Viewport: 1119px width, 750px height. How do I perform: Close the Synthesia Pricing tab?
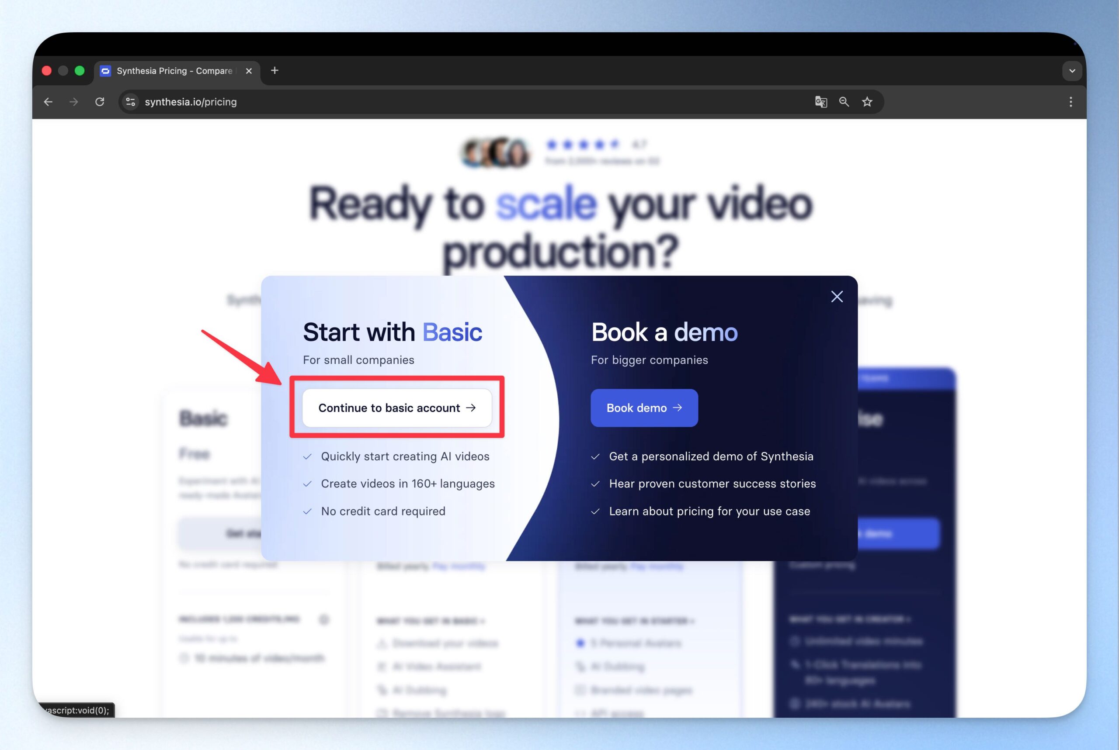(x=249, y=71)
